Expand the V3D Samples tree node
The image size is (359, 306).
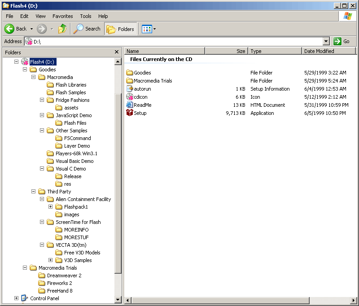(x=50, y=260)
